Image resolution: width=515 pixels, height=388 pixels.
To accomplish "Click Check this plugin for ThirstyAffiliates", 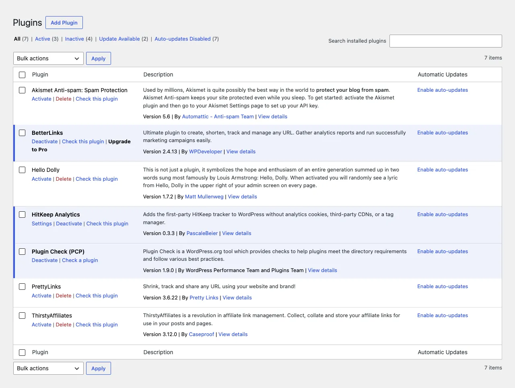I will point(97,325).
